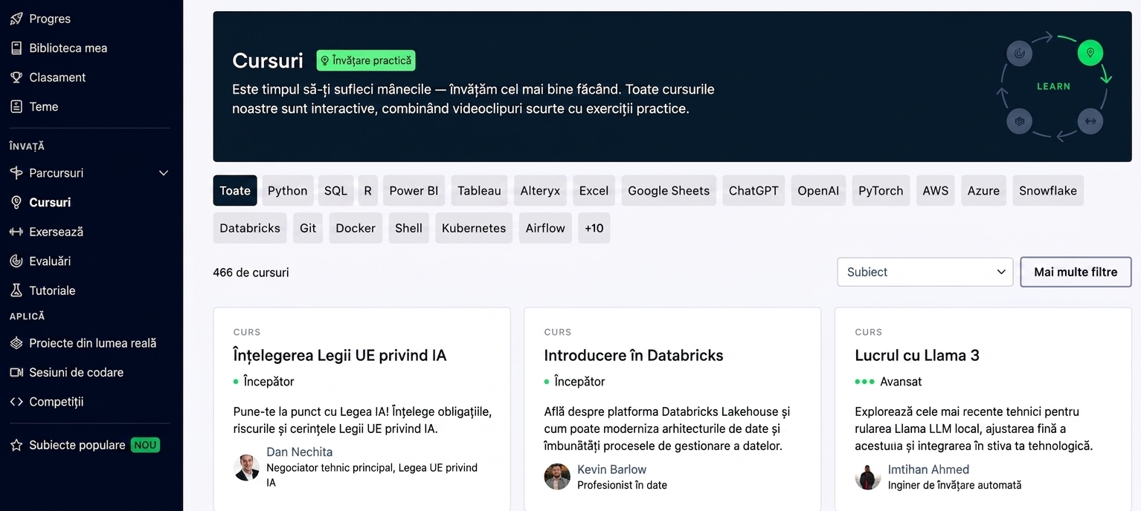Click the pin icon beside Cursuri
This screenshot has height=511, width=1141.
click(x=16, y=202)
